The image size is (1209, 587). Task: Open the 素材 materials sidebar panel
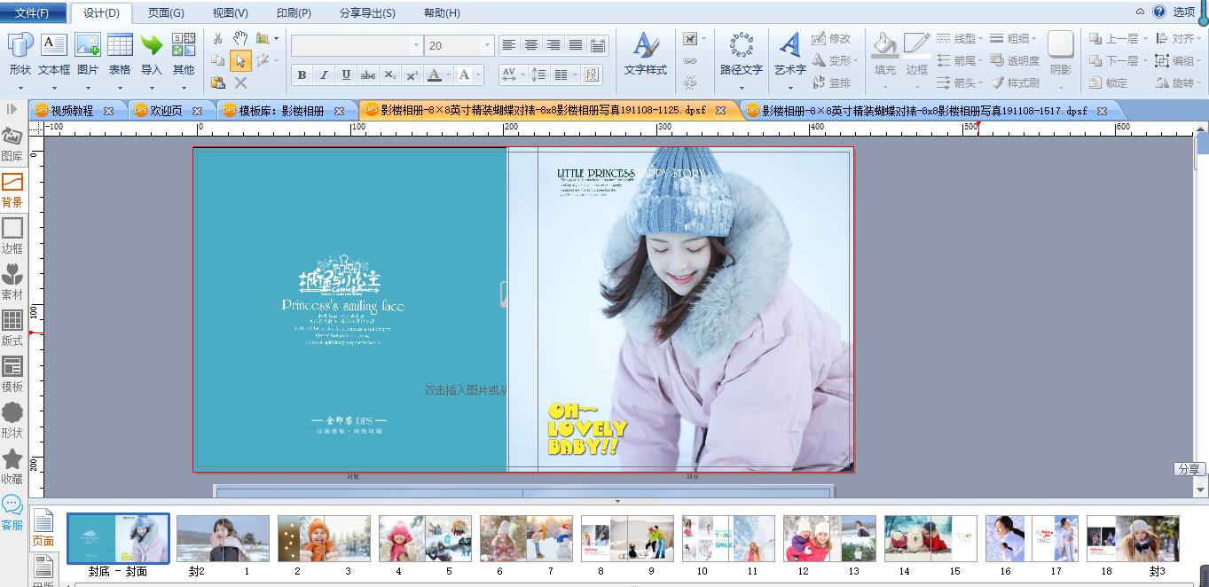(x=12, y=282)
